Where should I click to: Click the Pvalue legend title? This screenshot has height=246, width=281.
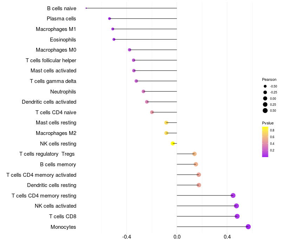(x=268, y=123)
